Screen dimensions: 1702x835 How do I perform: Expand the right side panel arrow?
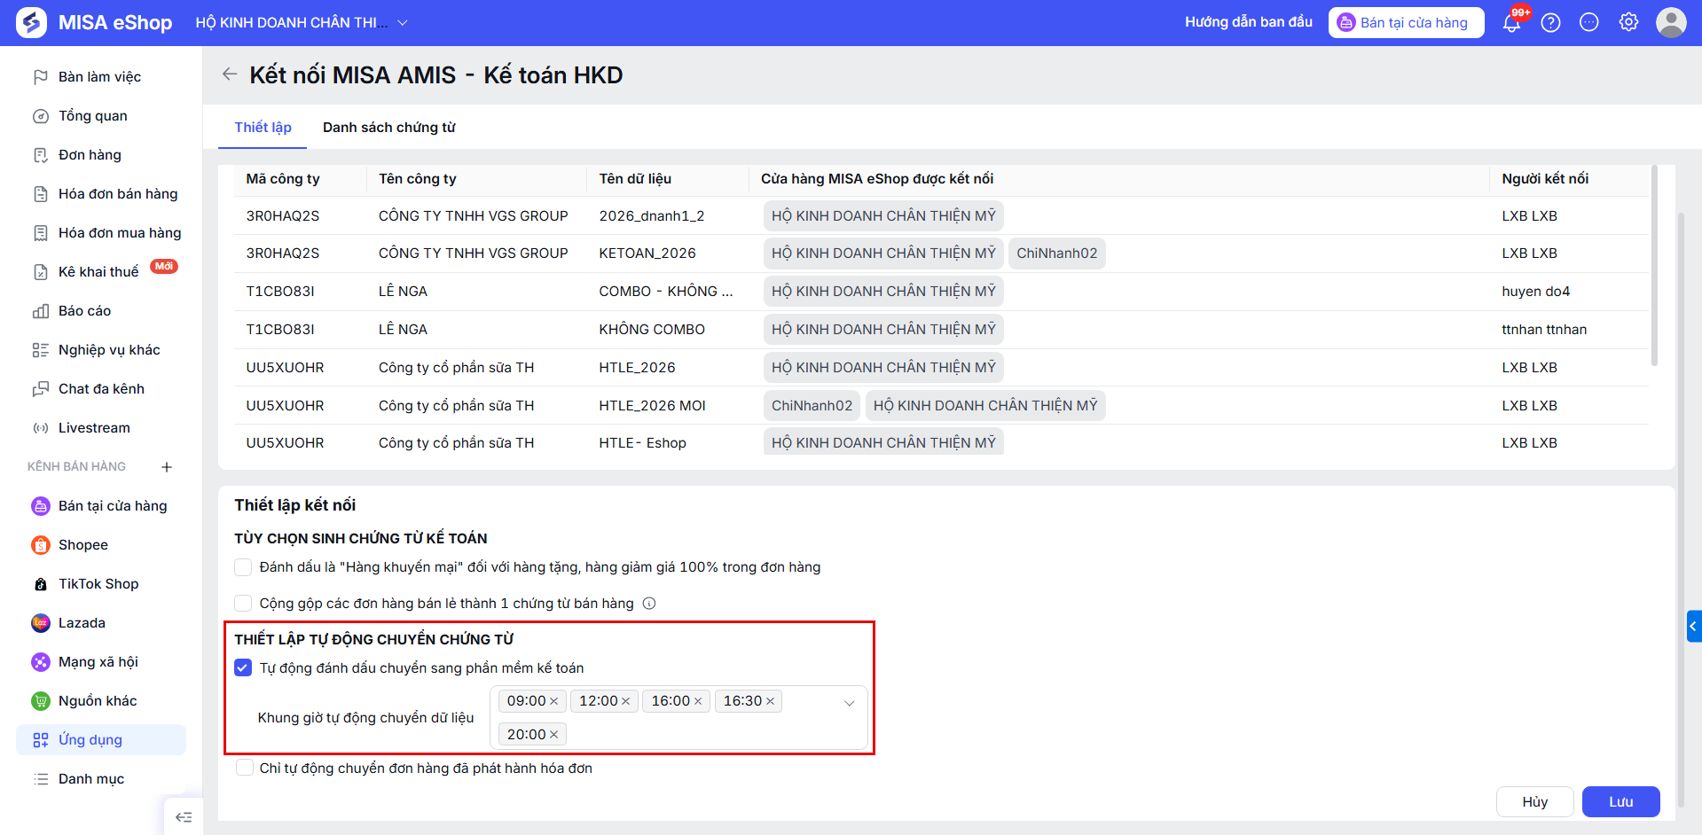pyautogui.click(x=1694, y=626)
